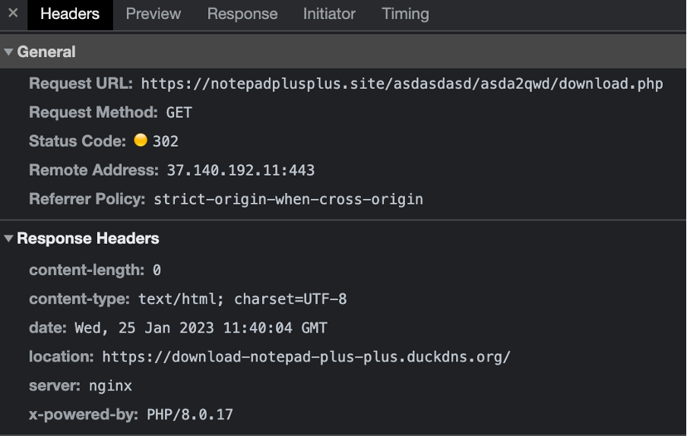
Task: Select the location duckdns.org redirect URL
Action: tap(306, 357)
